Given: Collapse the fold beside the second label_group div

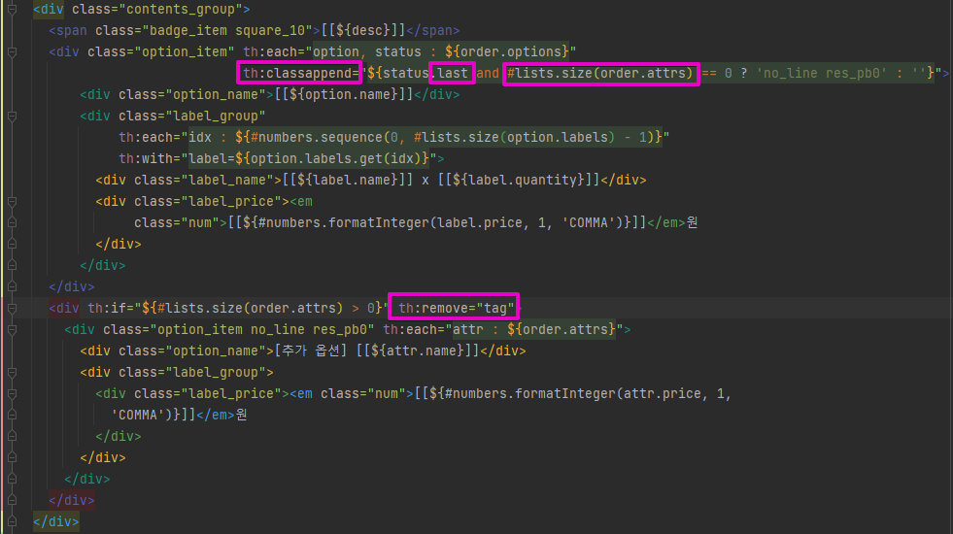Looking at the screenshot, I should point(12,373).
